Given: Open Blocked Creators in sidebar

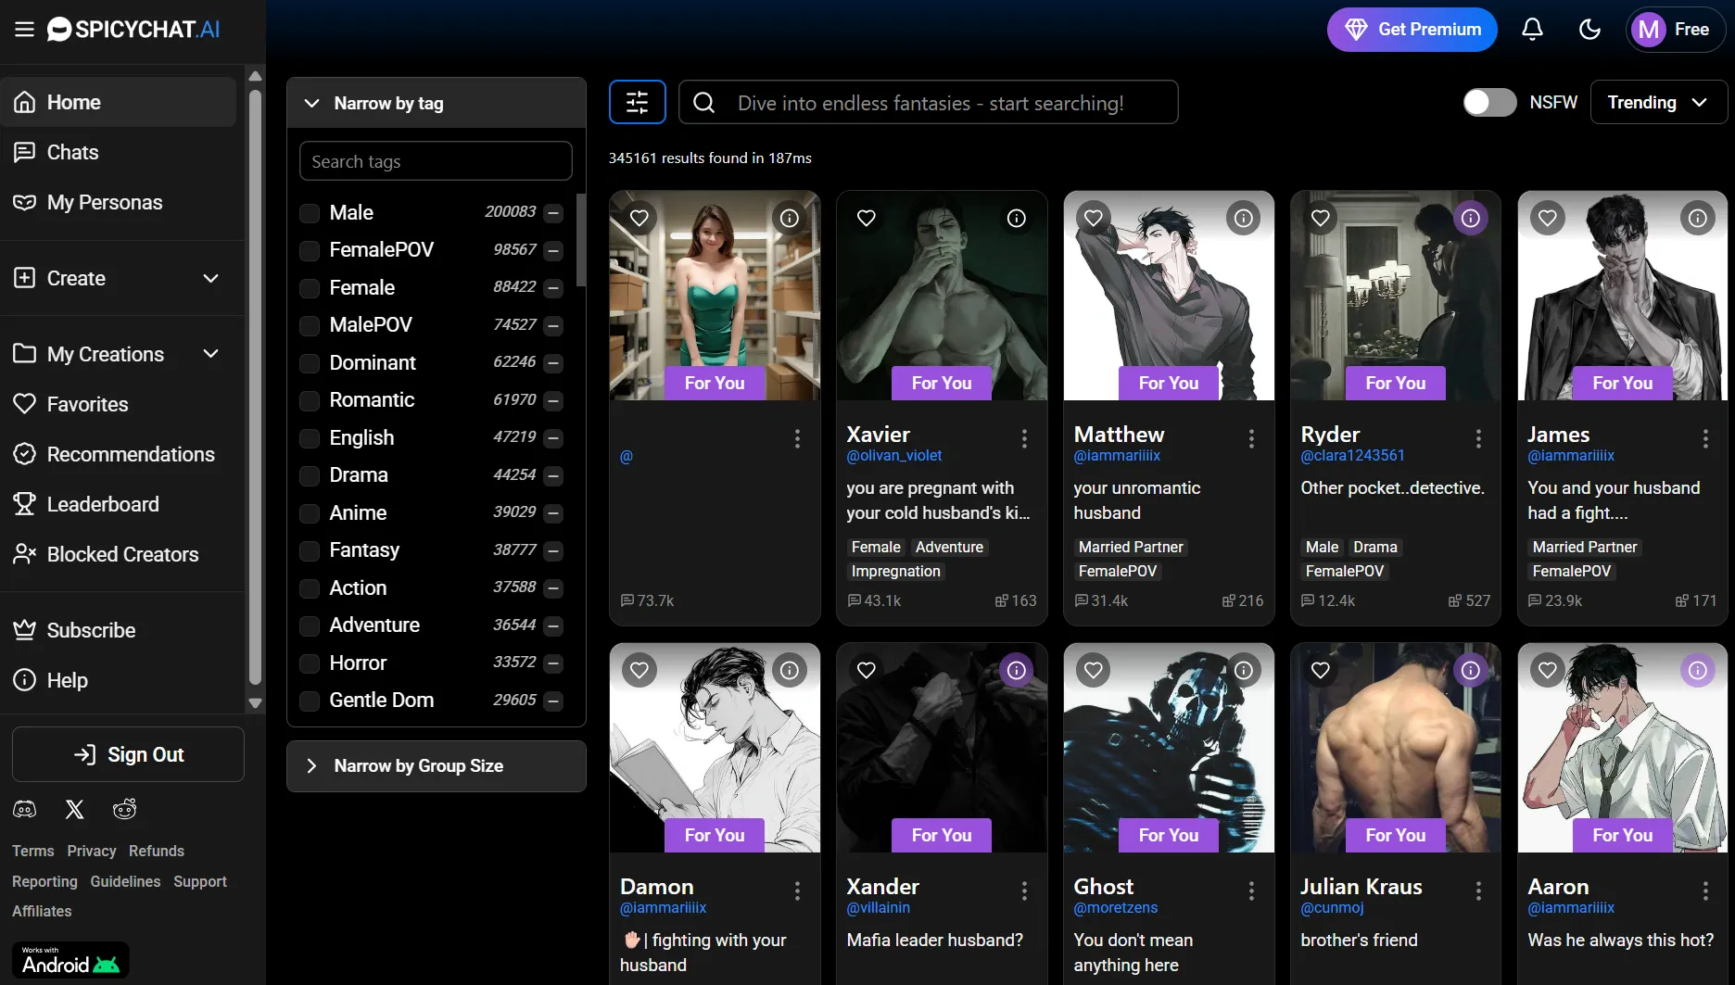Looking at the screenshot, I should [118, 554].
